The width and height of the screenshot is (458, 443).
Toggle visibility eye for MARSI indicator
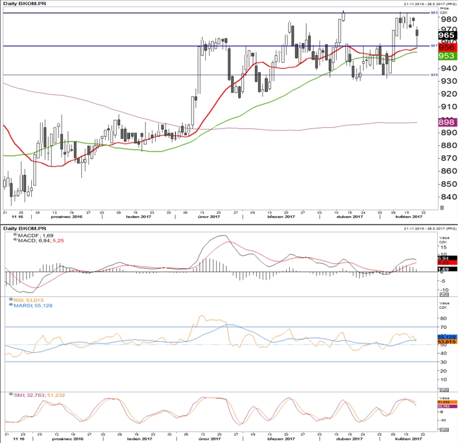pyautogui.click(x=11, y=305)
